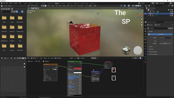This screenshot has width=174, height=98.
Task: Click image editor zoom magnifier icon
Action: tap(24, 64)
